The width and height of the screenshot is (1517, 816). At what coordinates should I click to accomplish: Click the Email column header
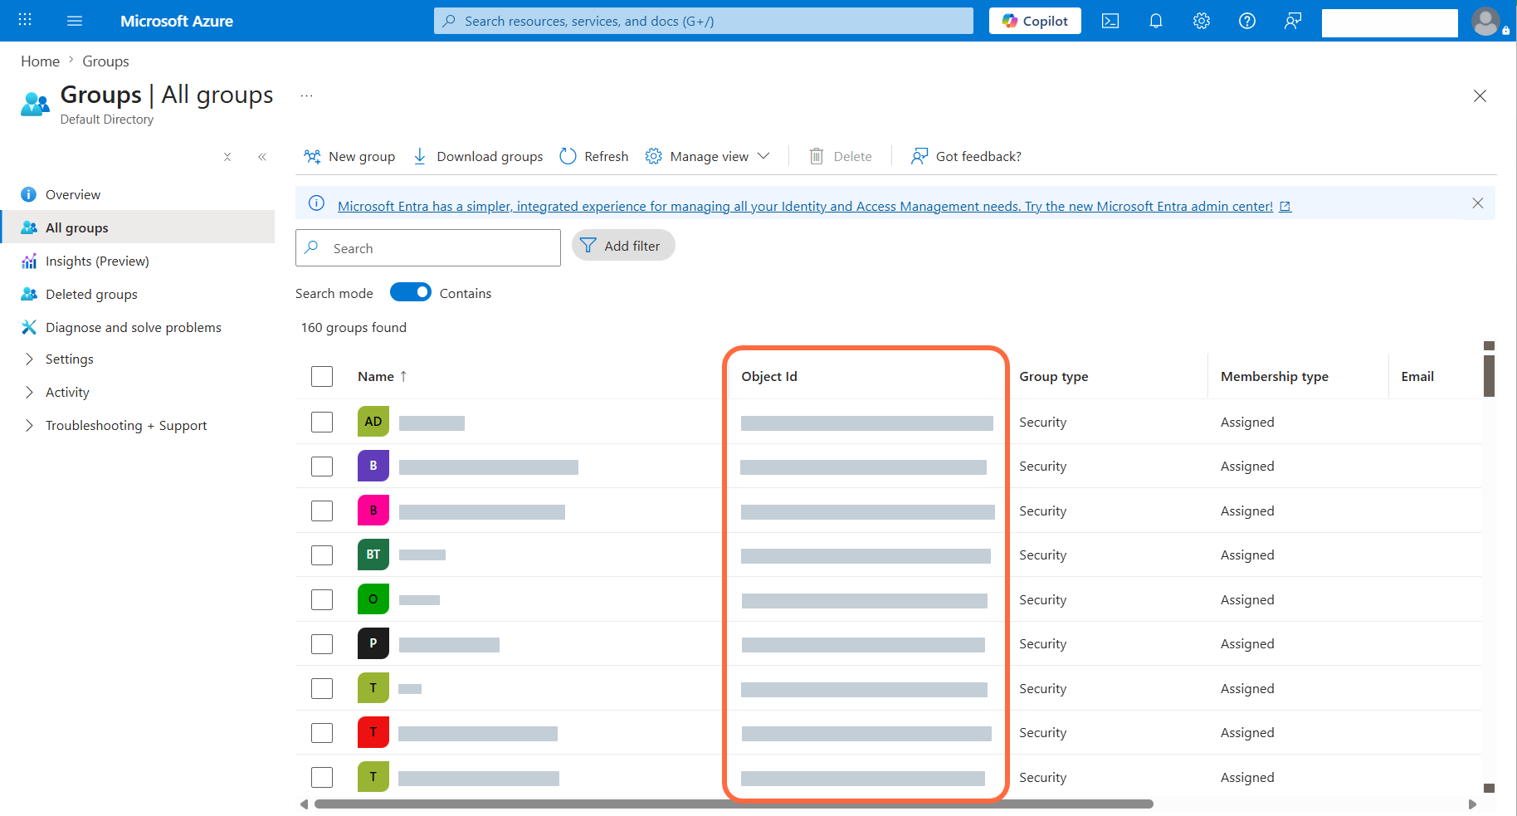coord(1417,376)
